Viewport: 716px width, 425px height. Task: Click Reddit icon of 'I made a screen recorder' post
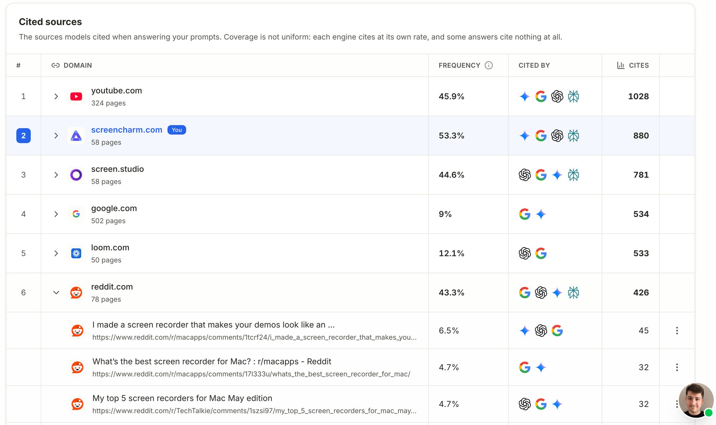tap(77, 330)
